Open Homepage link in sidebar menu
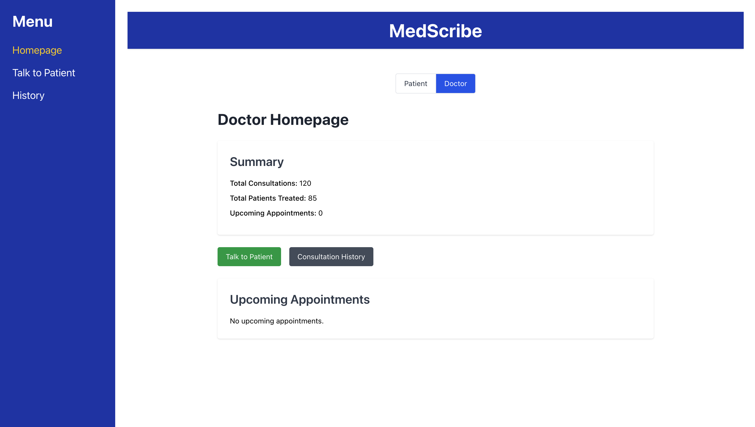The height and width of the screenshot is (427, 755). point(37,50)
